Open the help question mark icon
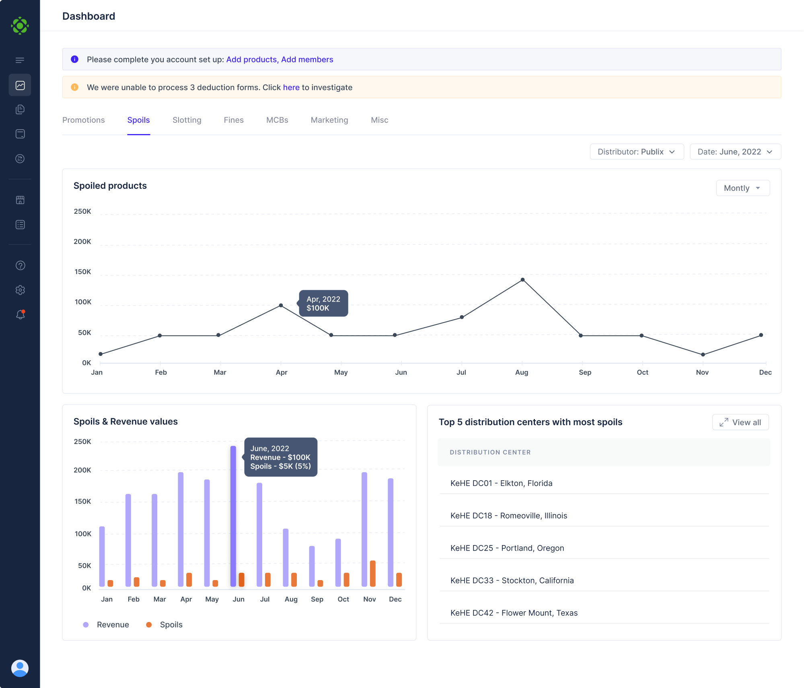804x688 pixels. tap(20, 266)
